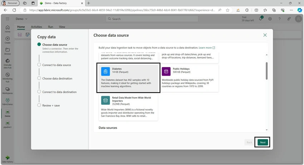Close the Copy data dialog
The image size is (304, 165).
[x=265, y=35]
